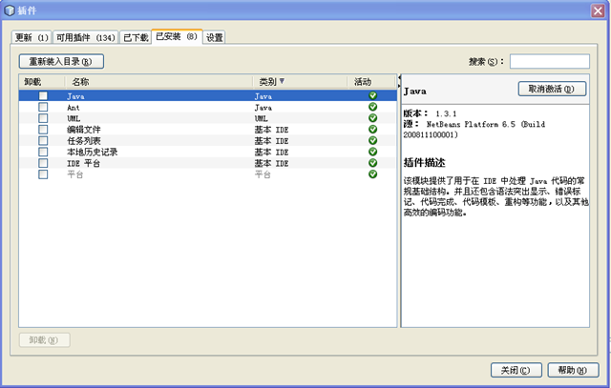Select the 任务列表 plugin name
The width and height of the screenshot is (611, 388).
click(x=83, y=141)
